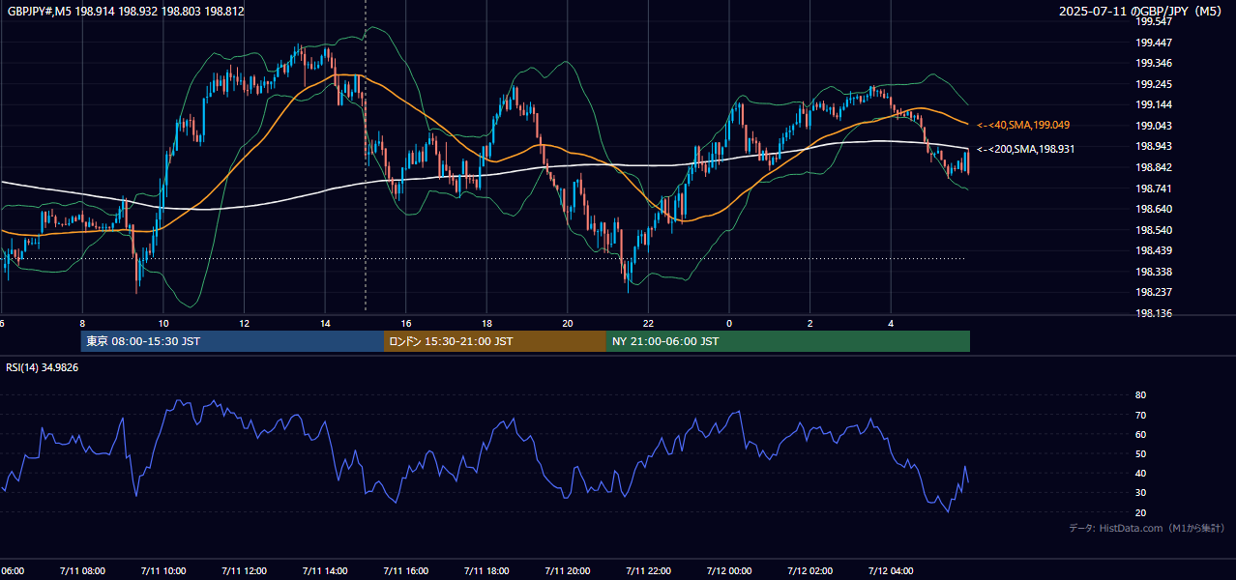This screenshot has height=580, width=1236.
Task: Click price axis value 198.136
Action: coord(1155,313)
